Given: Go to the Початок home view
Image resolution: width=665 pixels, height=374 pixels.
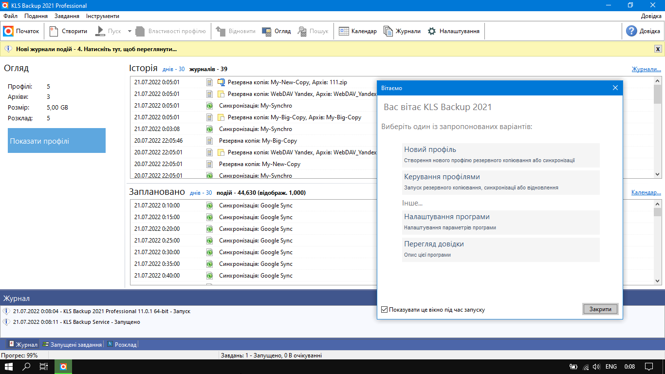Looking at the screenshot, I should 21,31.
